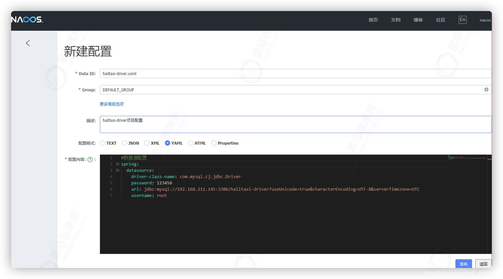The image size is (503, 279).
Task: Click the code editor minimap
Action: click(467, 158)
